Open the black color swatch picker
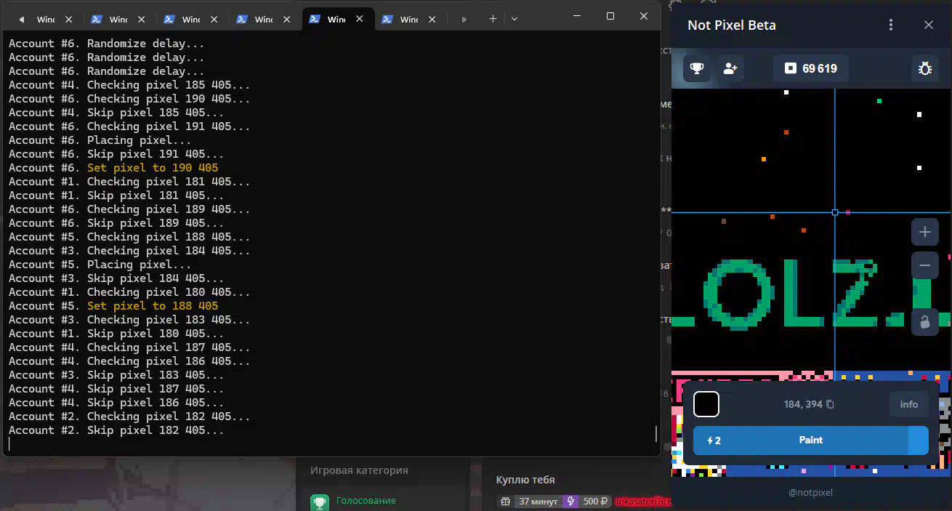Image resolution: width=952 pixels, height=511 pixels. click(706, 404)
